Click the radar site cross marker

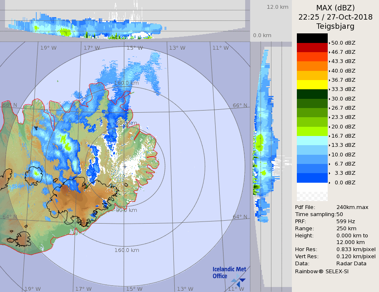coord(125,166)
